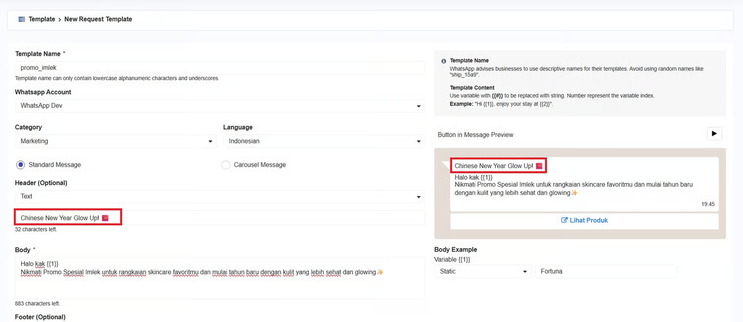The width and height of the screenshot is (743, 322).
Task: Select the Standard Message radio button
Action: (x=21, y=165)
